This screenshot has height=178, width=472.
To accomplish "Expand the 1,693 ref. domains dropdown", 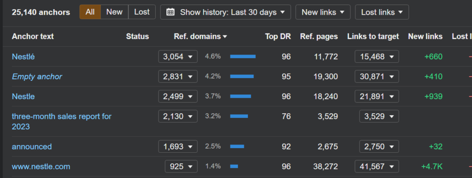I will point(178,146).
